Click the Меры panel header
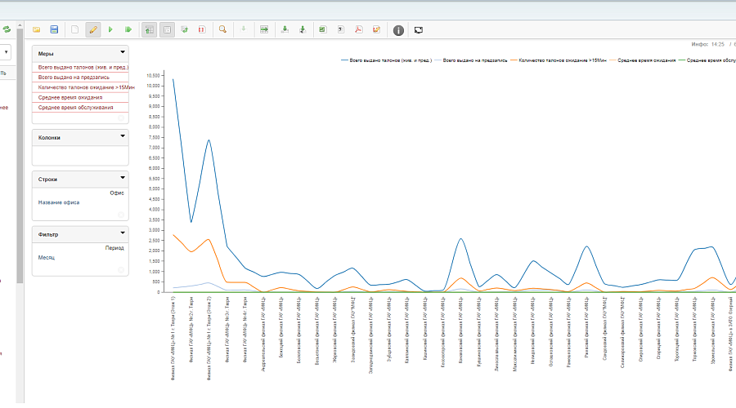This screenshot has height=408, width=736. (80, 53)
